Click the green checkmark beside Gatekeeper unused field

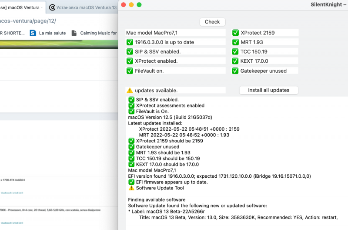pyautogui.click(x=235, y=71)
